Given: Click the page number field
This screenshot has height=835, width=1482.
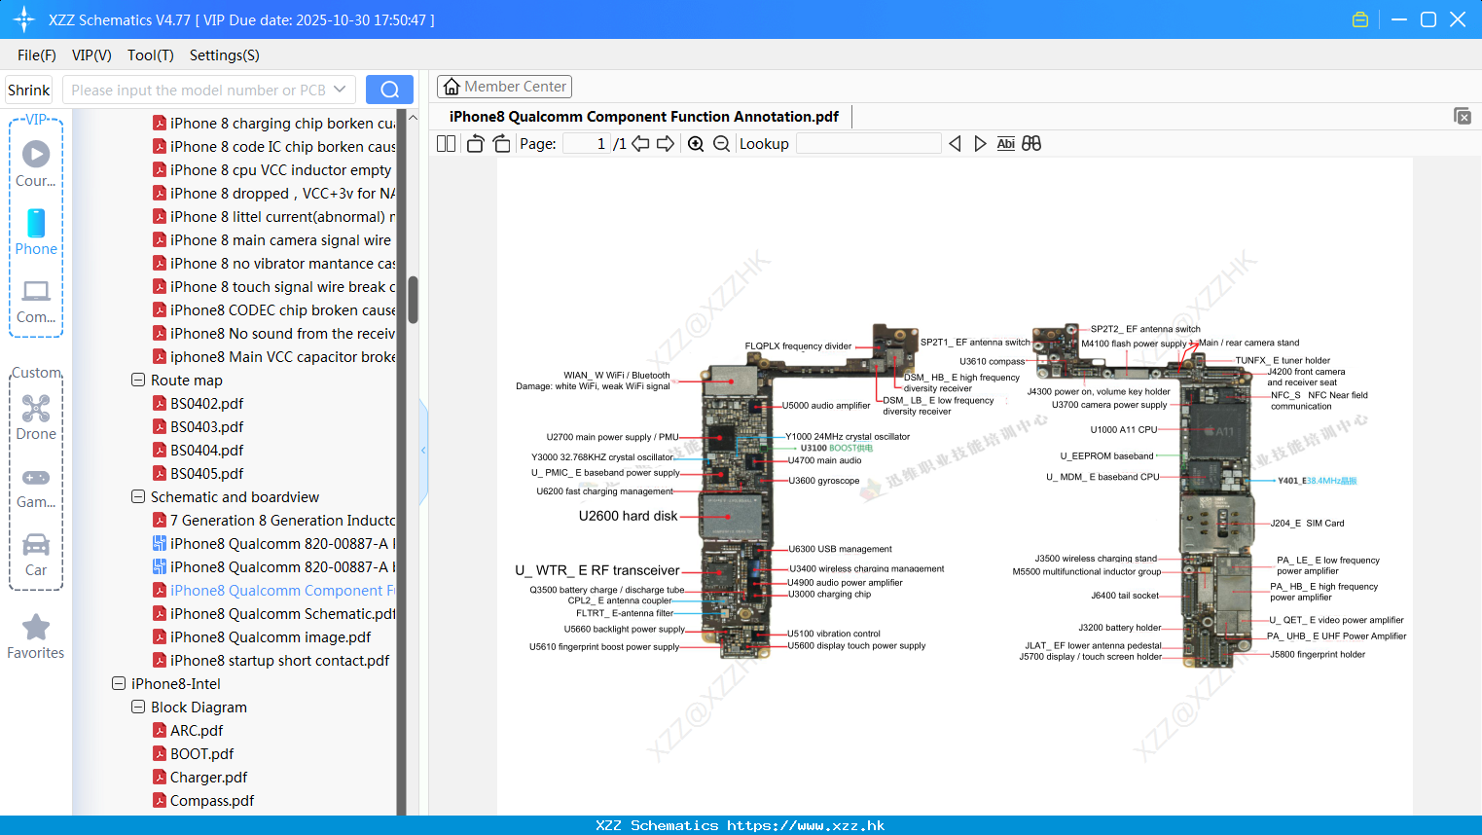Looking at the screenshot, I should [586, 143].
